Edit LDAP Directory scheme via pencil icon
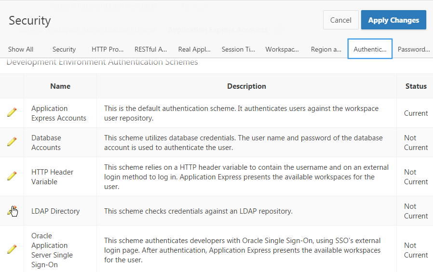Screen dimensions: 433x272 12,211
